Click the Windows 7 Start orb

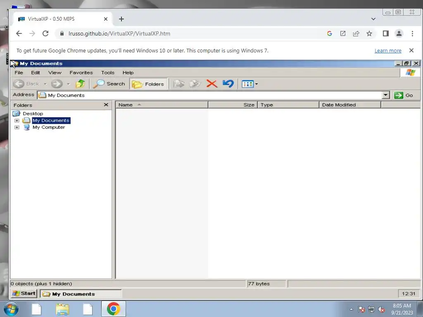coord(11,309)
